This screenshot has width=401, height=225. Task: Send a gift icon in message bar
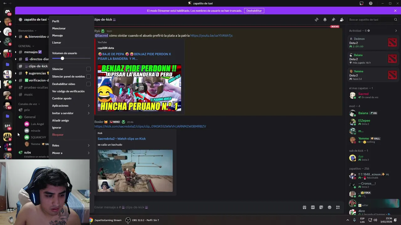point(304,207)
